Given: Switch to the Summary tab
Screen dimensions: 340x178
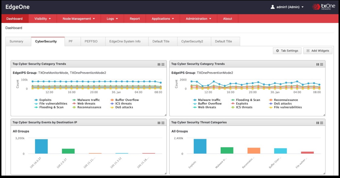Looking at the screenshot, I should click(x=18, y=41).
